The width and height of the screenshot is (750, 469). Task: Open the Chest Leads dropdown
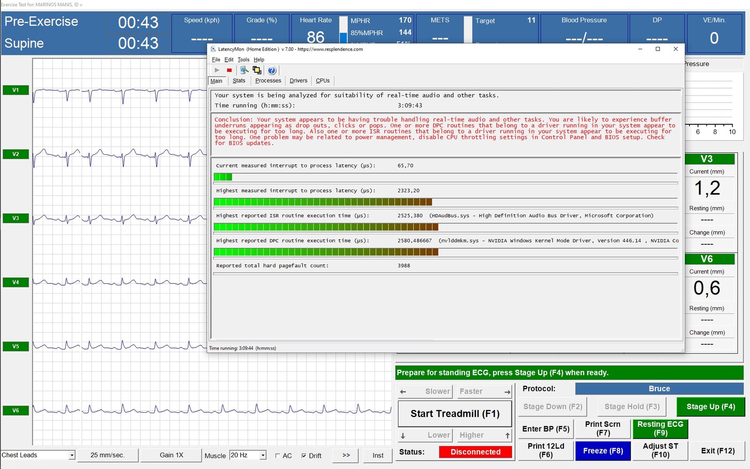click(72, 455)
